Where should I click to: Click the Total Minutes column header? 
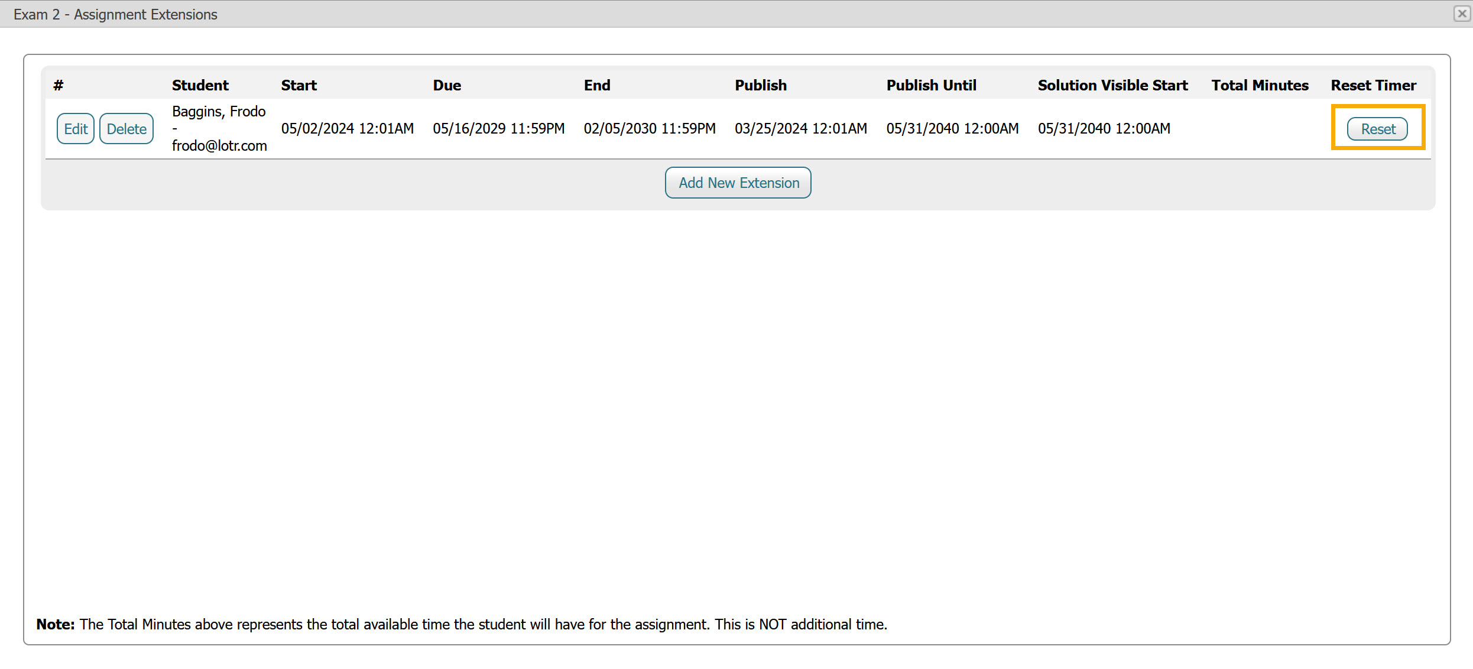[1260, 86]
